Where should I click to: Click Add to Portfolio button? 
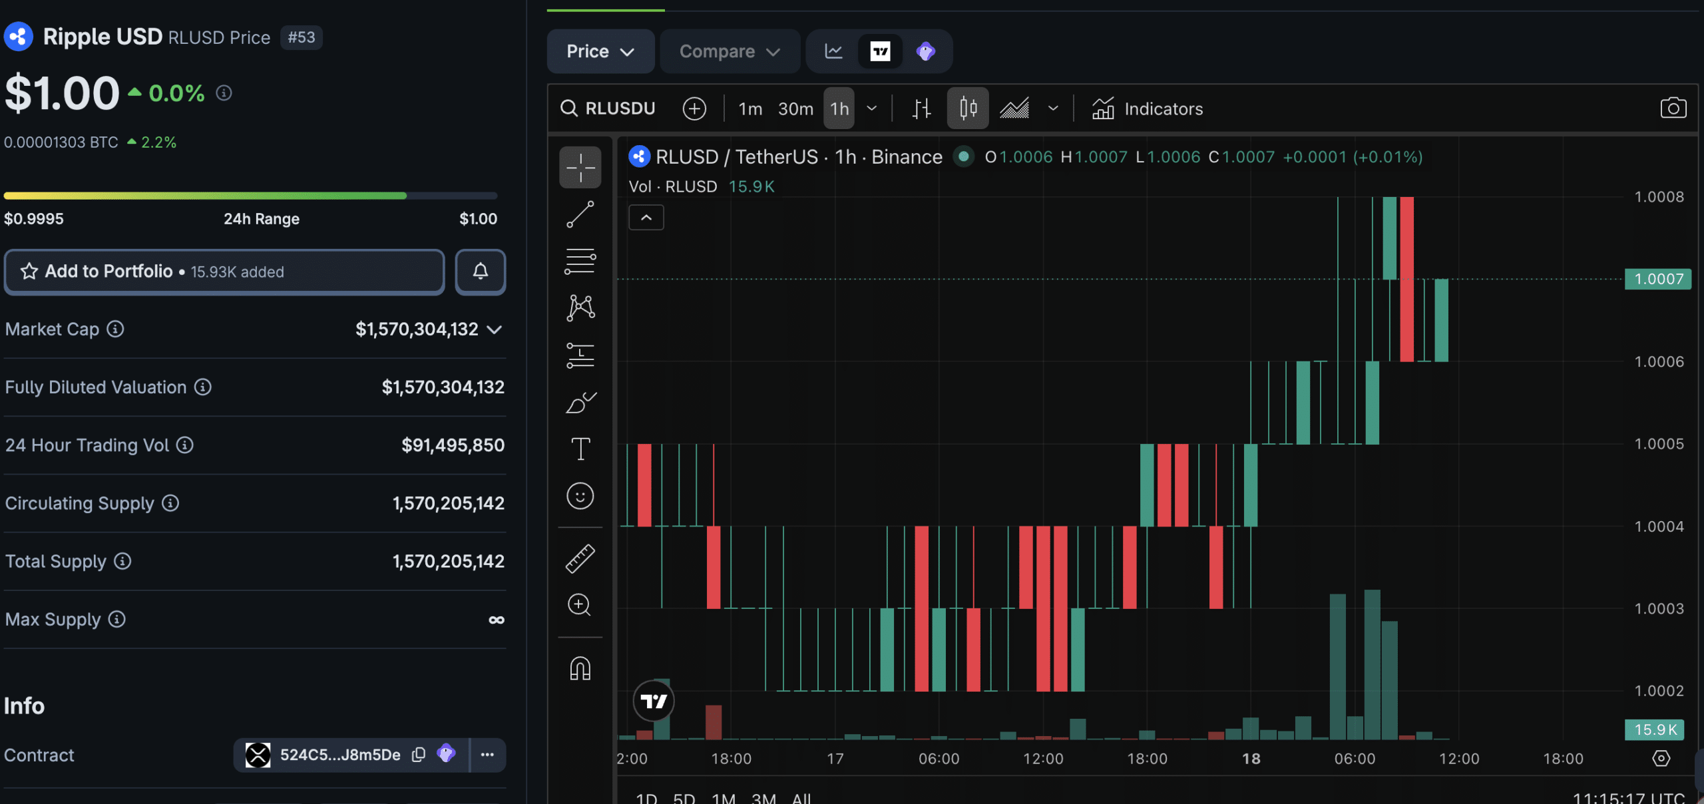pyautogui.click(x=224, y=272)
